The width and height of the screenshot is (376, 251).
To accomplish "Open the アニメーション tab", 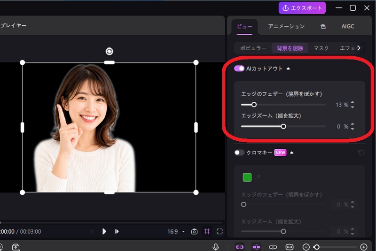I will tap(286, 26).
